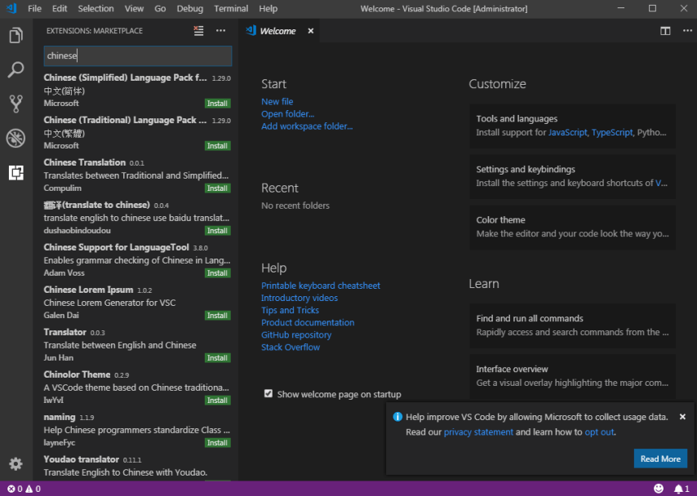Open Extensions panel more actions menu

[x=221, y=31]
